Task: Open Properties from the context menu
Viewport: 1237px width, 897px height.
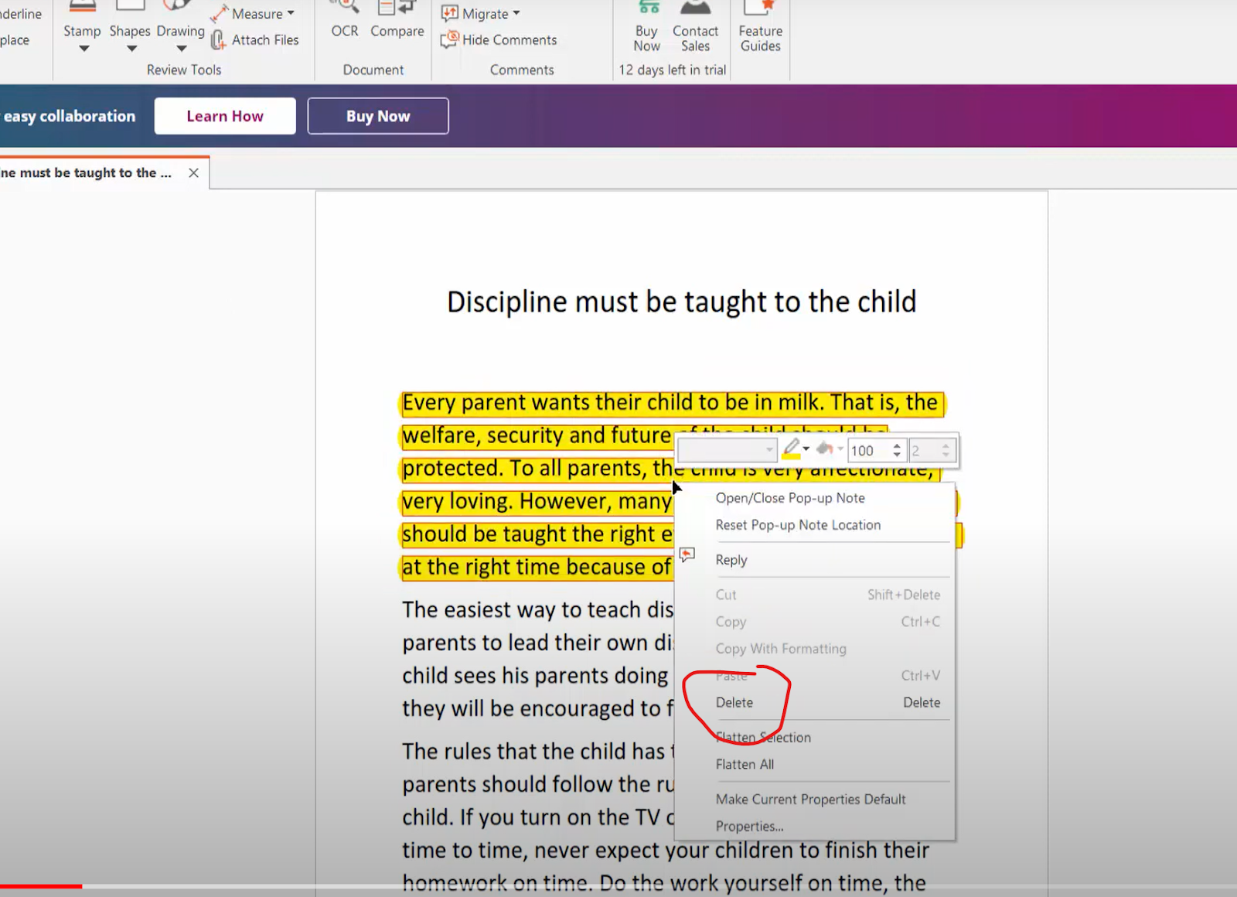Action: (x=749, y=826)
